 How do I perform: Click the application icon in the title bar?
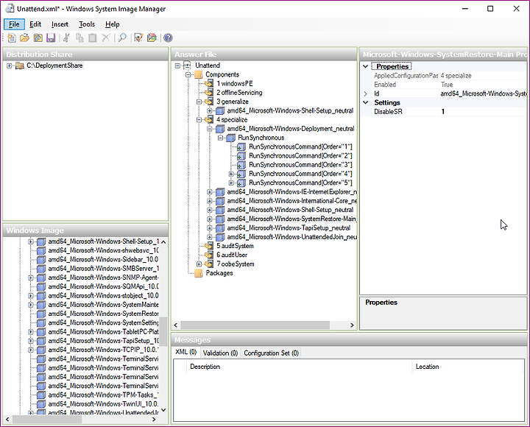point(10,9)
